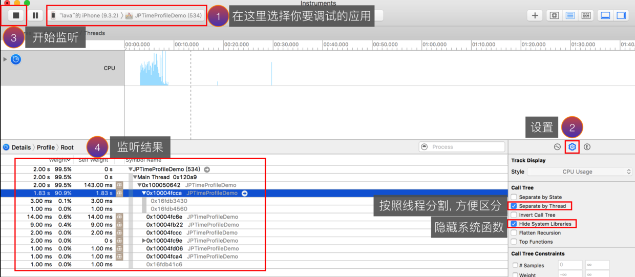635x277 pixels.
Task: Click the # Samples minimum value field
Action: click(x=569, y=265)
